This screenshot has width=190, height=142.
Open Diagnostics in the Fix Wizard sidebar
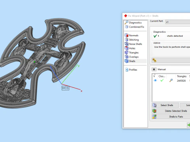(133, 22)
